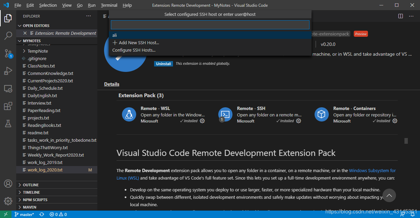Viewport: 420px width, 218px height.
Task: Open editor More Actions ellipsis
Action: pos(411,16)
